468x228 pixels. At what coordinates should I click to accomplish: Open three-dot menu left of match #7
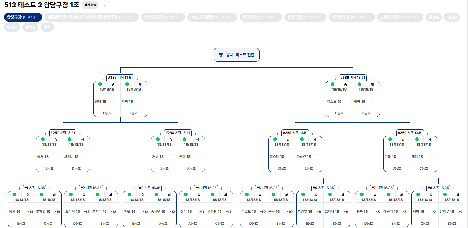(x=366, y=188)
